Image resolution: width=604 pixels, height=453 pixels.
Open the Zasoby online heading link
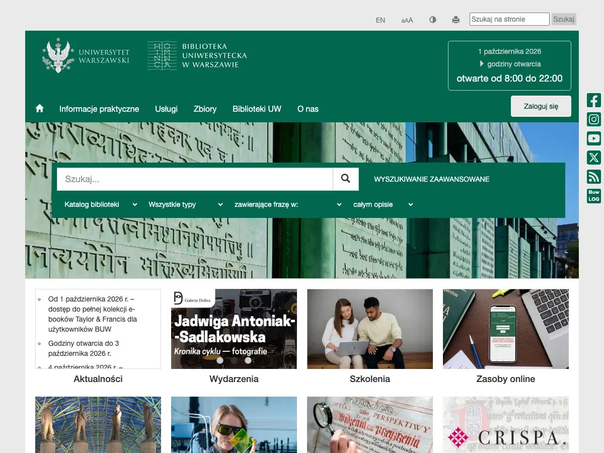tap(506, 379)
